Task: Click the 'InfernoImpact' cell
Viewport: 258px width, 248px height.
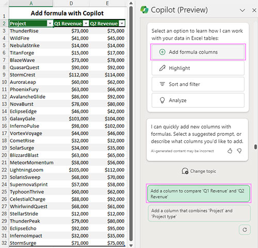Action: pos(31,236)
